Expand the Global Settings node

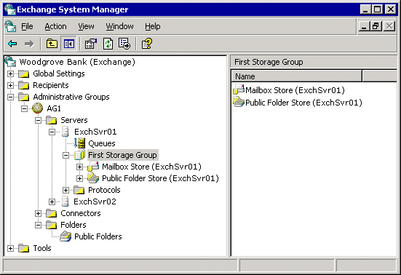[x=10, y=74]
